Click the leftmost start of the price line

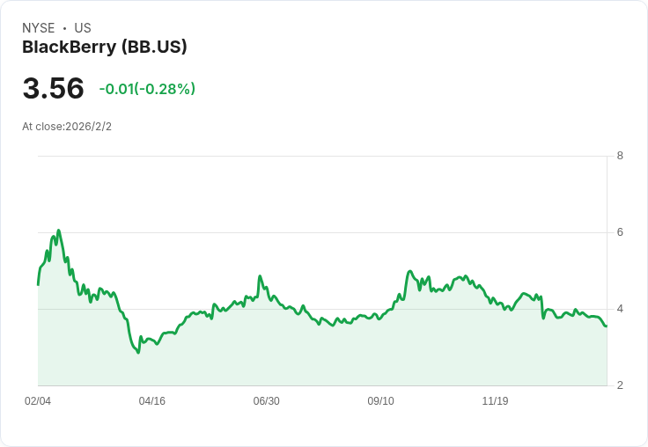pyautogui.click(x=38, y=284)
